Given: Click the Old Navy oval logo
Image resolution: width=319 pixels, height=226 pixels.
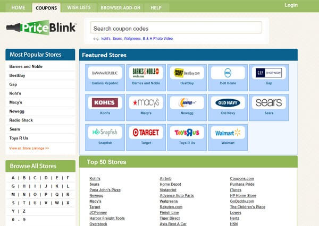Looking at the screenshot, I should click(228, 102).
